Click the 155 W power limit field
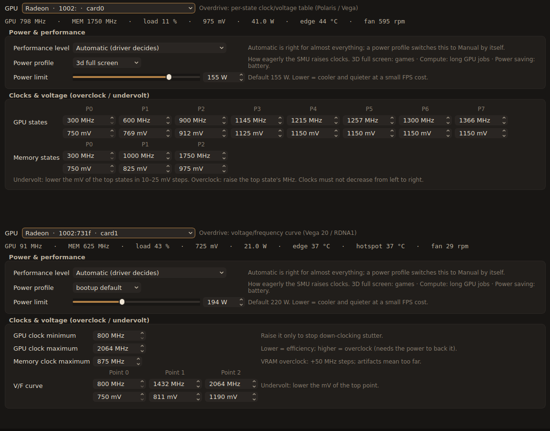 224,77
